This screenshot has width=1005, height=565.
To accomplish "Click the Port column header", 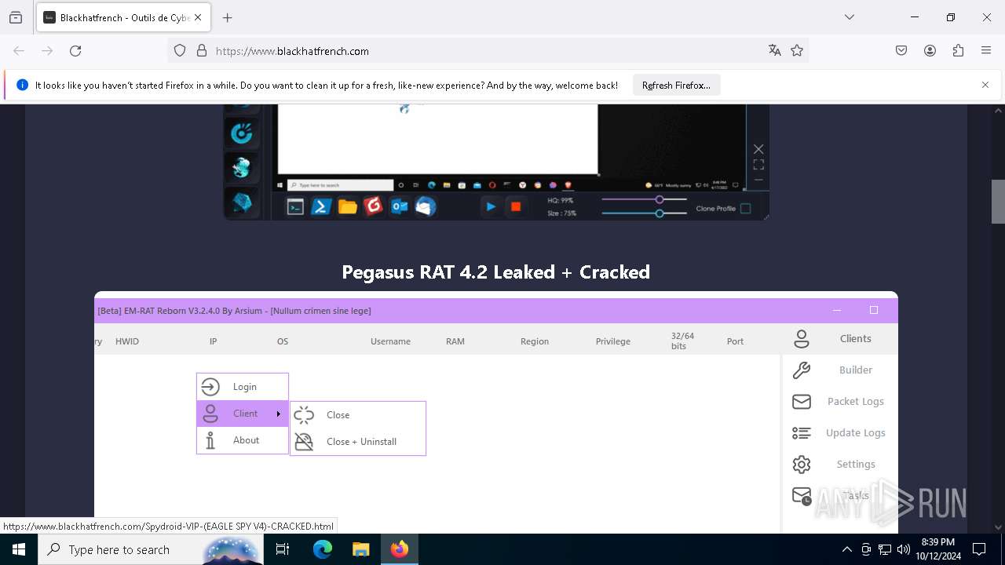I will tap(735, 341).
